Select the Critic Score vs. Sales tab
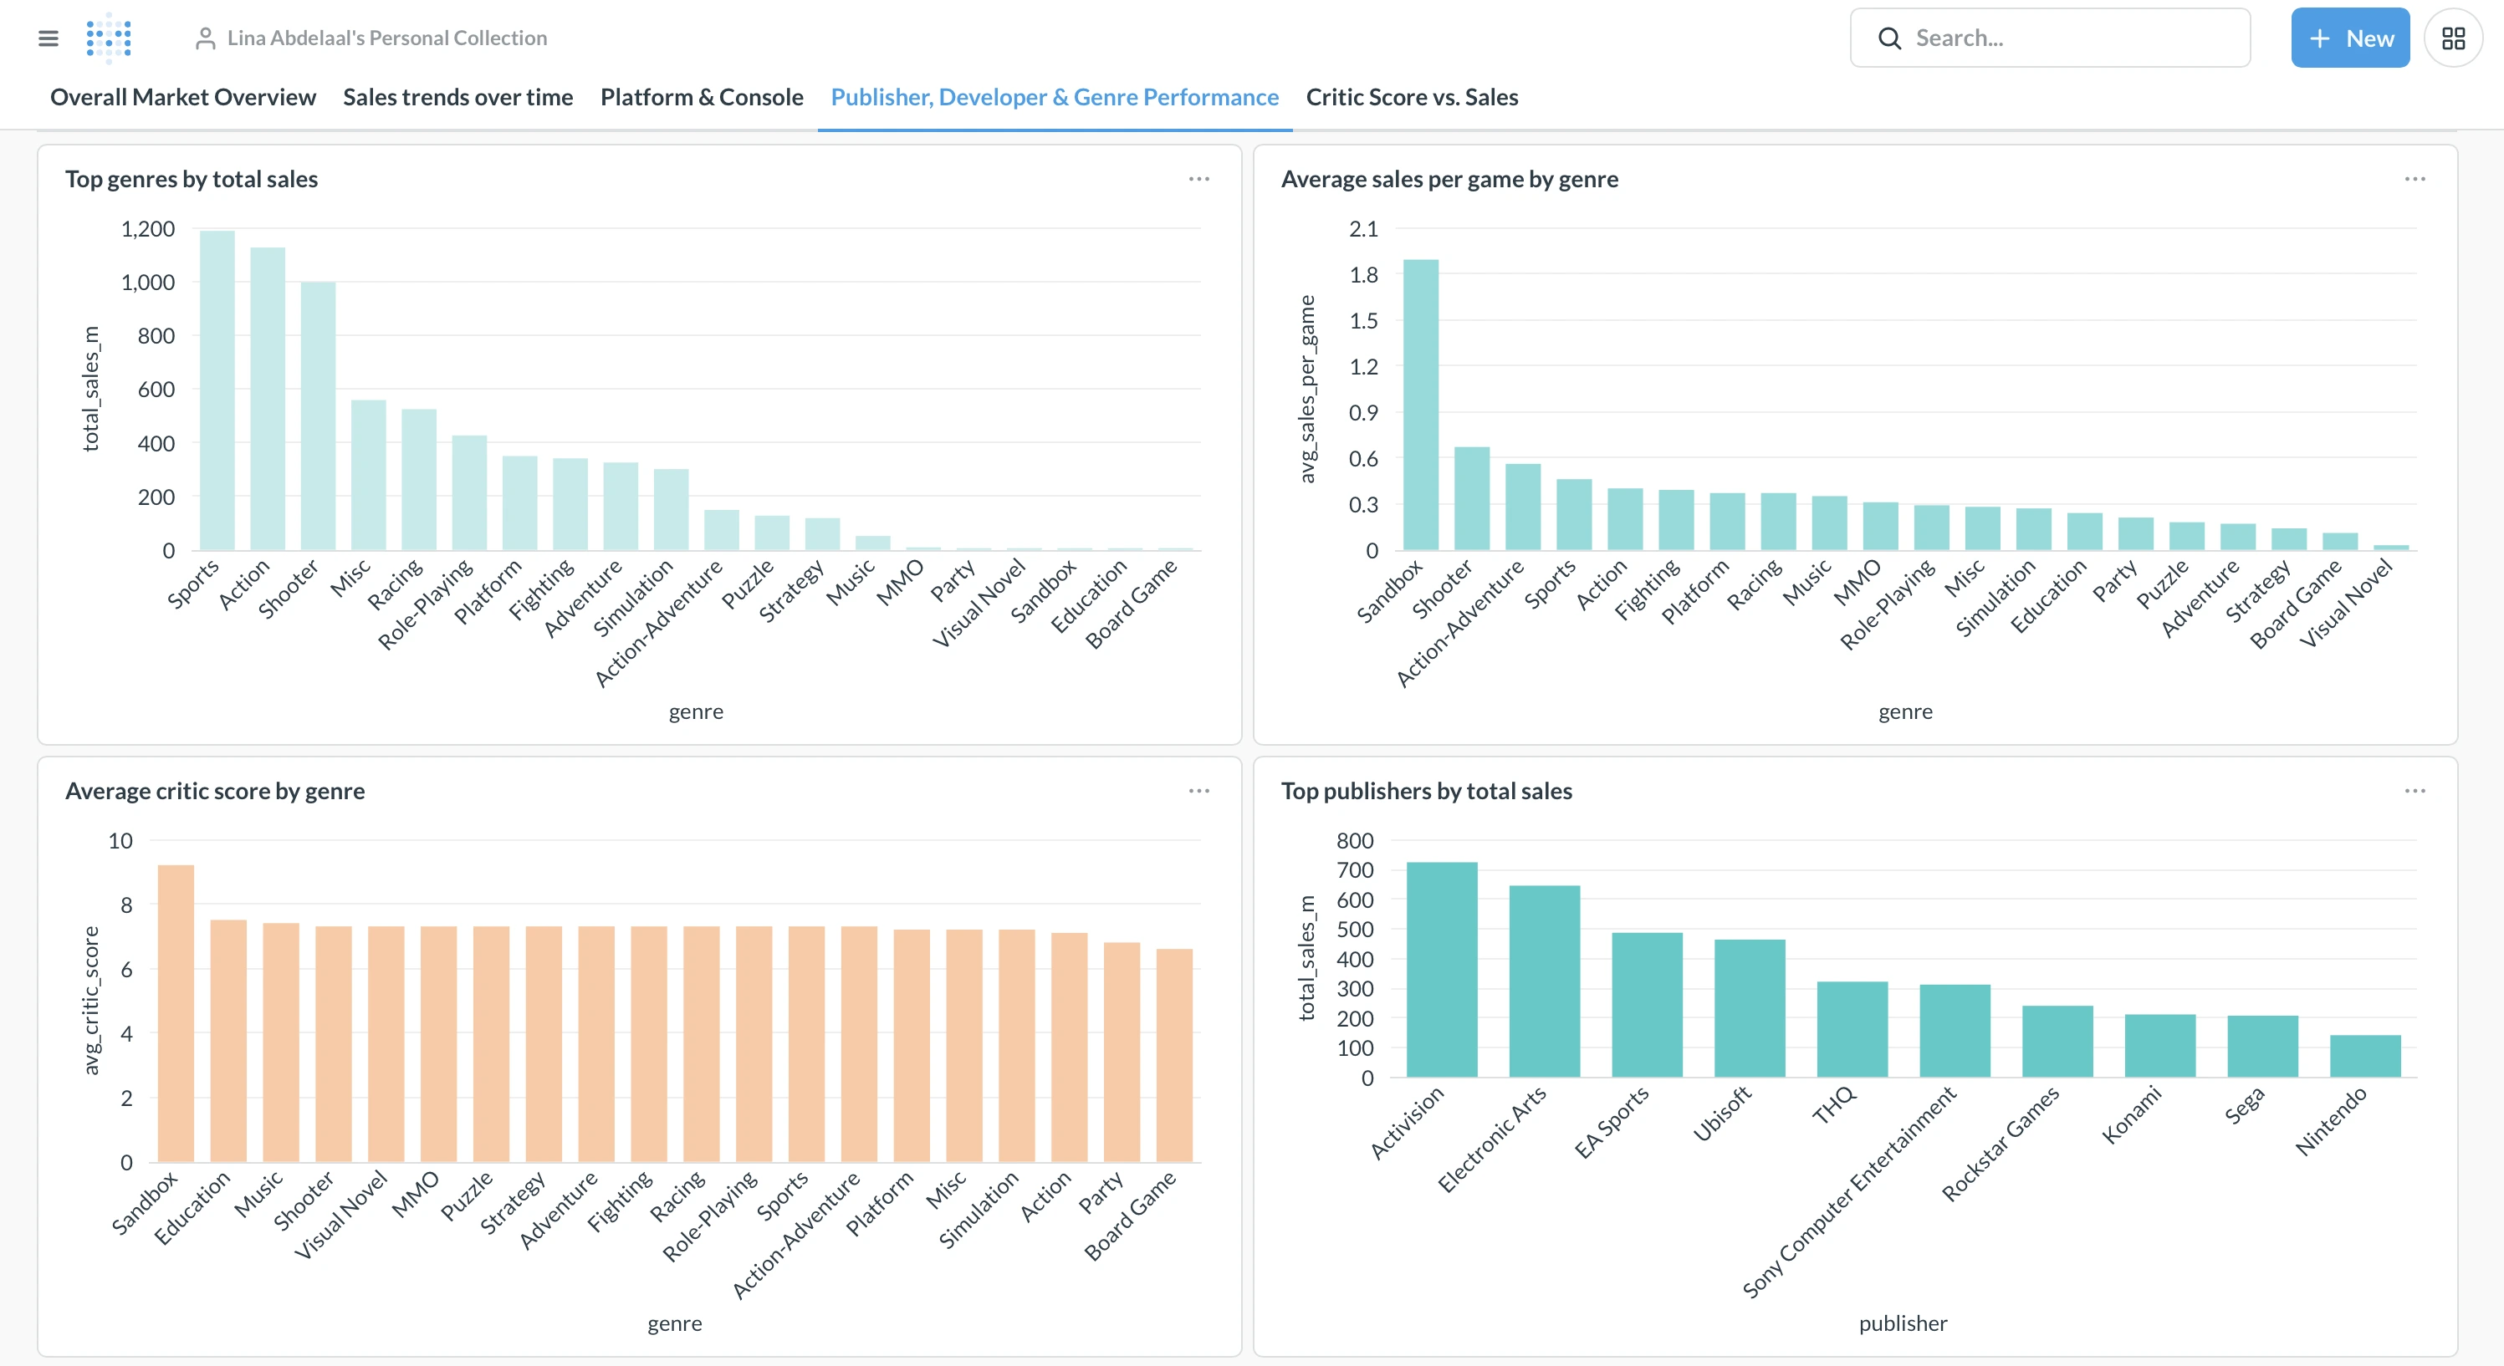Viewport: 2504px width, 1366px height. pyautogui.click(x=1412, y=97)
